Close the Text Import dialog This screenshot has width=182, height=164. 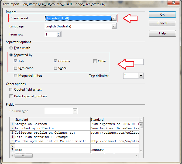tap(173, 3)
